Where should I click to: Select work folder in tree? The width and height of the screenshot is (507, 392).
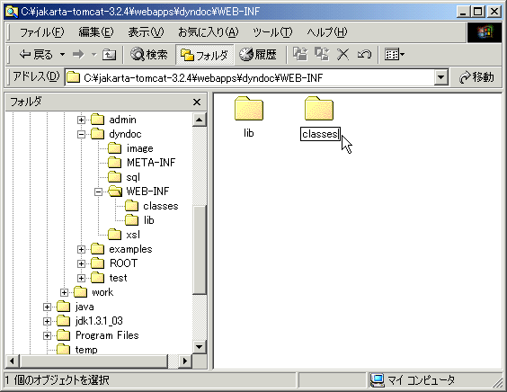click(x=102, y=292)
